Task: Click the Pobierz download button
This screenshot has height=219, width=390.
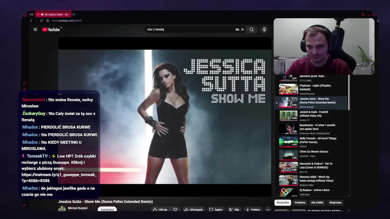Action: pos(253,210)
